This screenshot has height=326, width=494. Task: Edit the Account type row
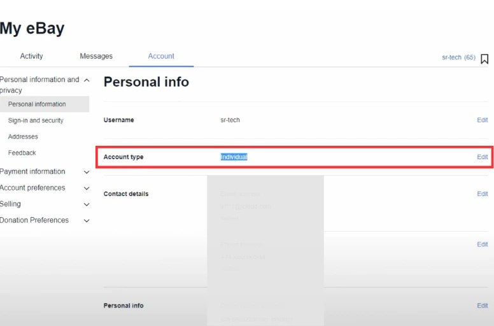(483, 157)
